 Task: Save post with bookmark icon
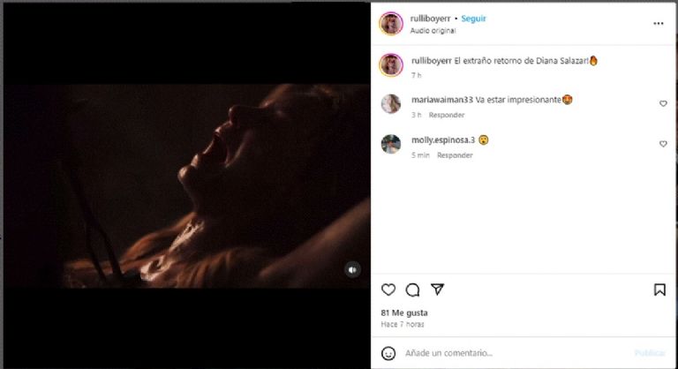tap(659, 290)
